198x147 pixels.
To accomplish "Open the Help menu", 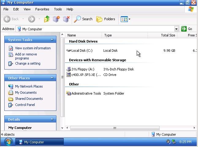I will [x=70, y=9].
